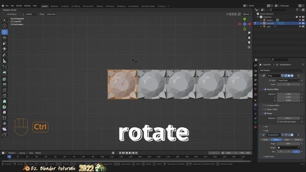Select the Inset Faces tool
The image size is (306, 172).
[x=4, y=79]
